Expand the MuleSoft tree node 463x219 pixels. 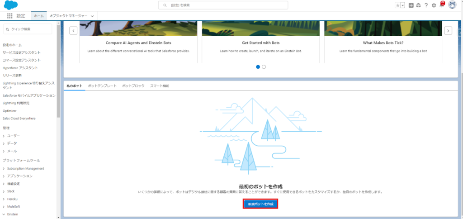coord(4,207)
